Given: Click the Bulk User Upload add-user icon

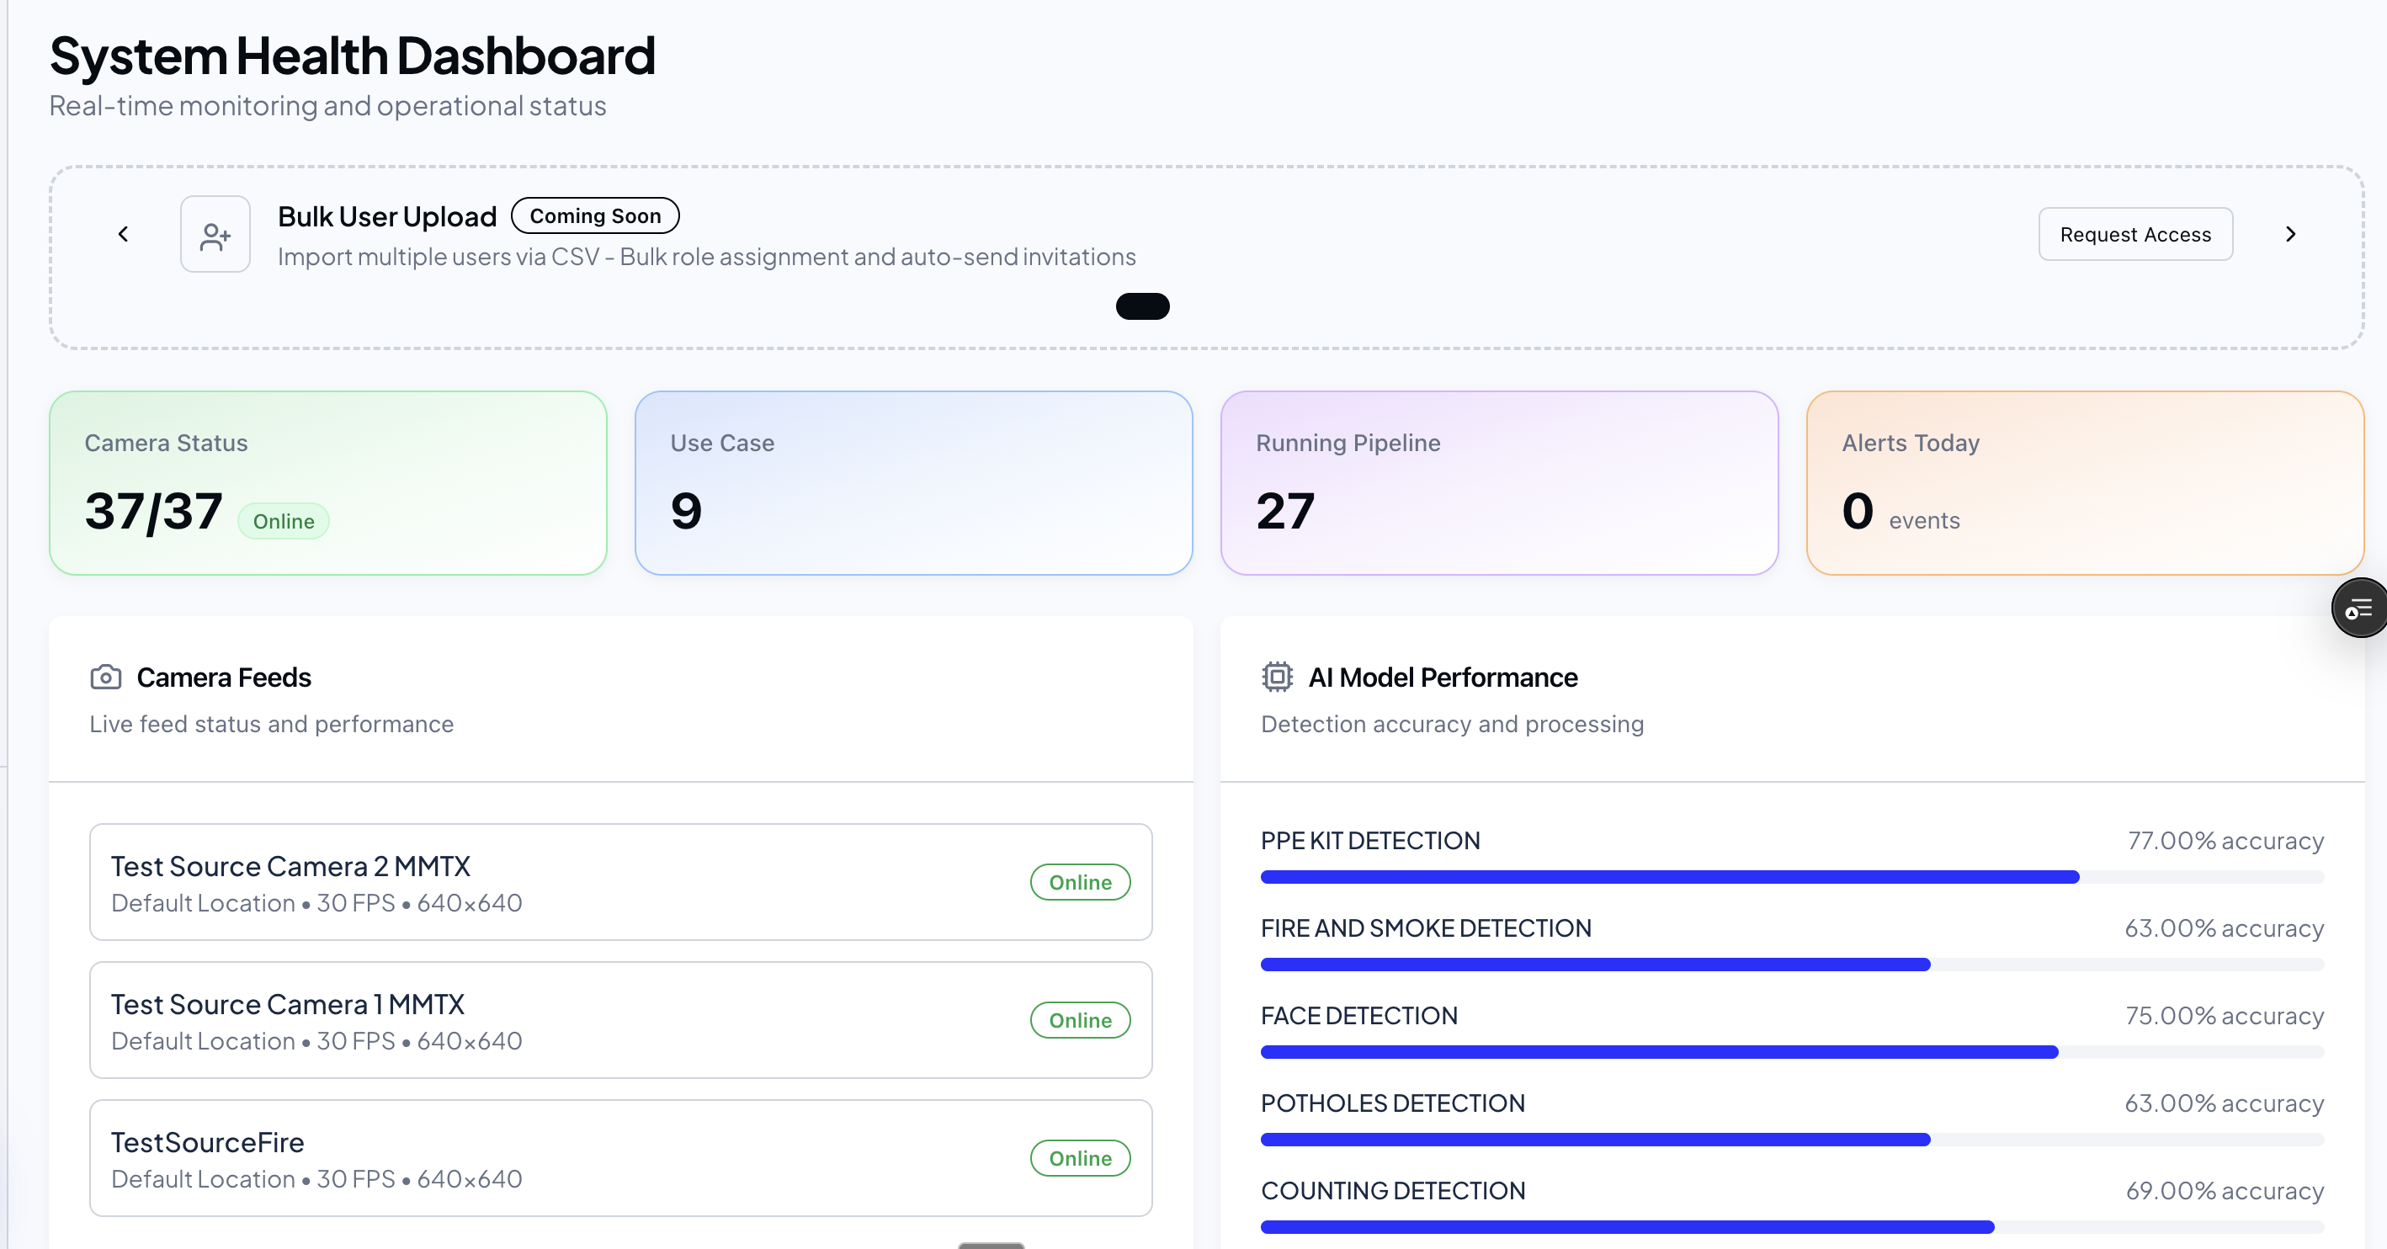Looking at the screenshot, I should tap(215, 235).
